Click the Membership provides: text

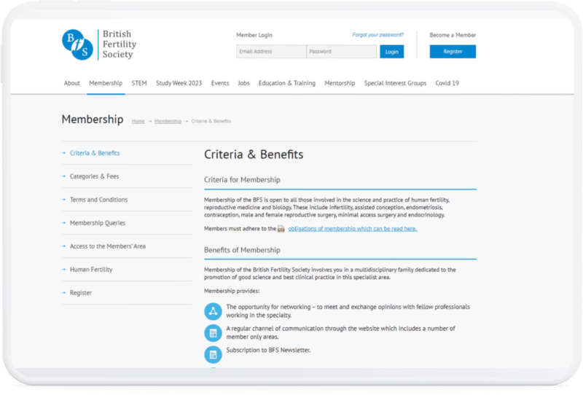pyautogui.click(x=232, y=291)
